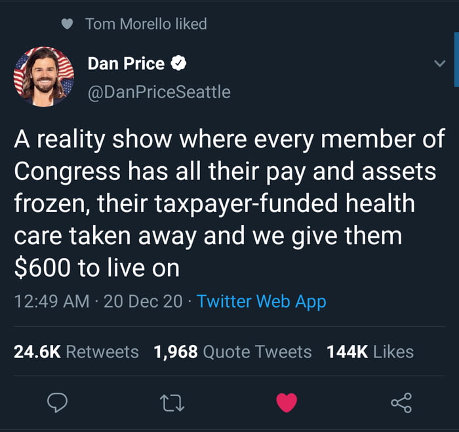Visit the @DanPriceSeattle handle
Viewport: 459px width, 432px height.
coord(159,92)
